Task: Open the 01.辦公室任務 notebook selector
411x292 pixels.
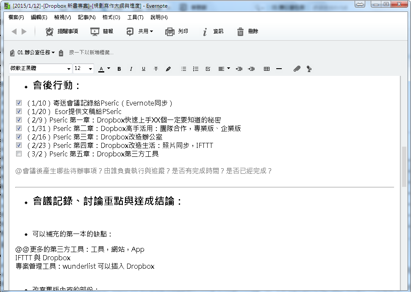Action: [36, 53]
